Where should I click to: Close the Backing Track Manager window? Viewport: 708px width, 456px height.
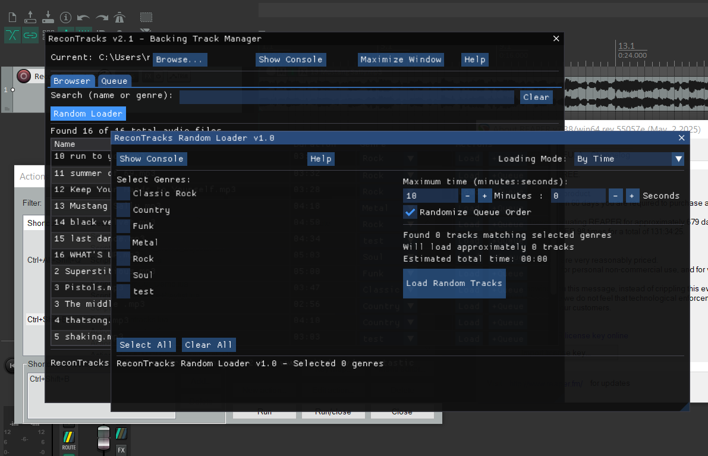[x=556, y=39]
